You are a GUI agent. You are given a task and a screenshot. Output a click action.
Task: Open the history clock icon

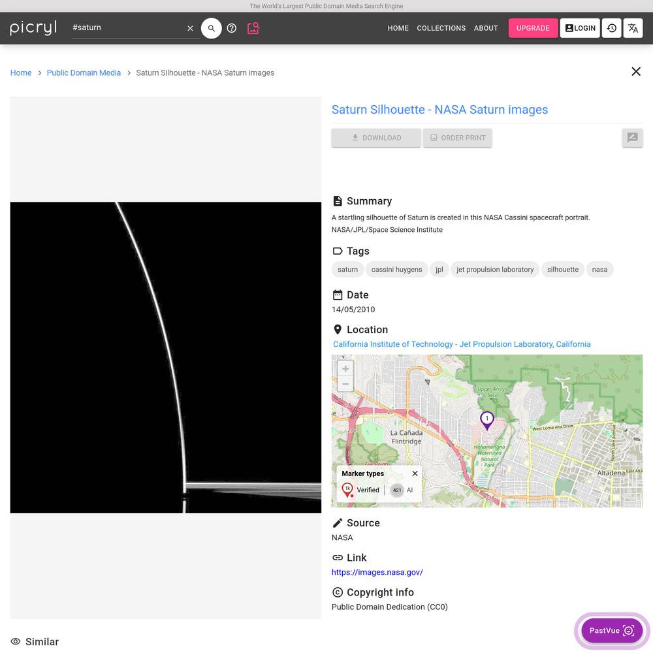(x=611, y=28)
